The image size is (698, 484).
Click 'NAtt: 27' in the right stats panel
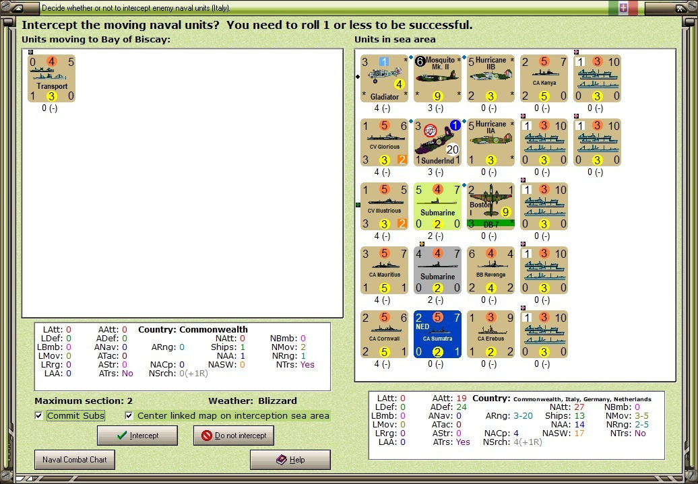tap(567, 407)
